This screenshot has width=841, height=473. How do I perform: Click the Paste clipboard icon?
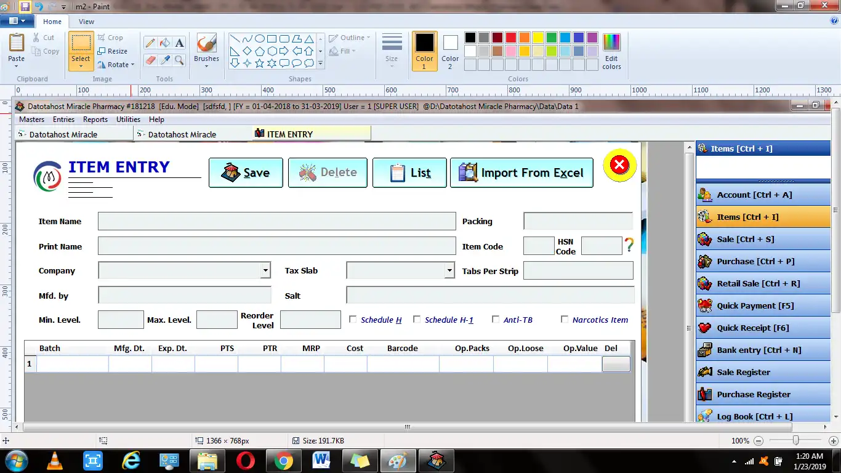coord(17,43)
